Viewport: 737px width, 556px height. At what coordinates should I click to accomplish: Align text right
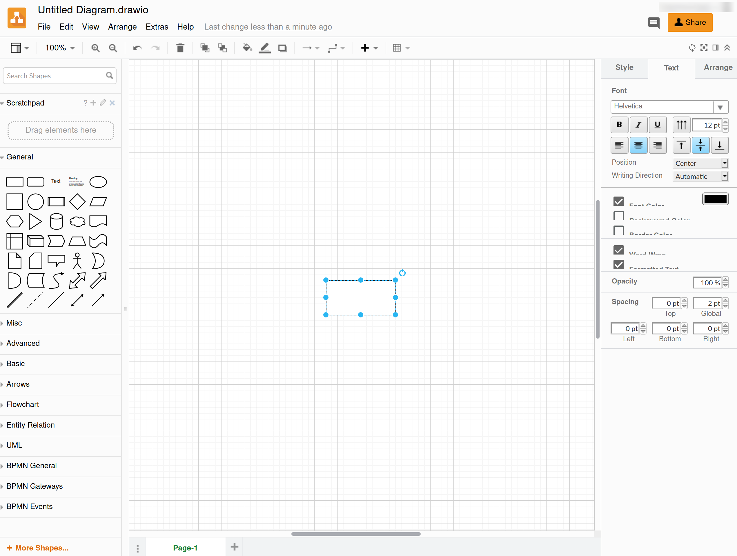click(x=657, y=145)
